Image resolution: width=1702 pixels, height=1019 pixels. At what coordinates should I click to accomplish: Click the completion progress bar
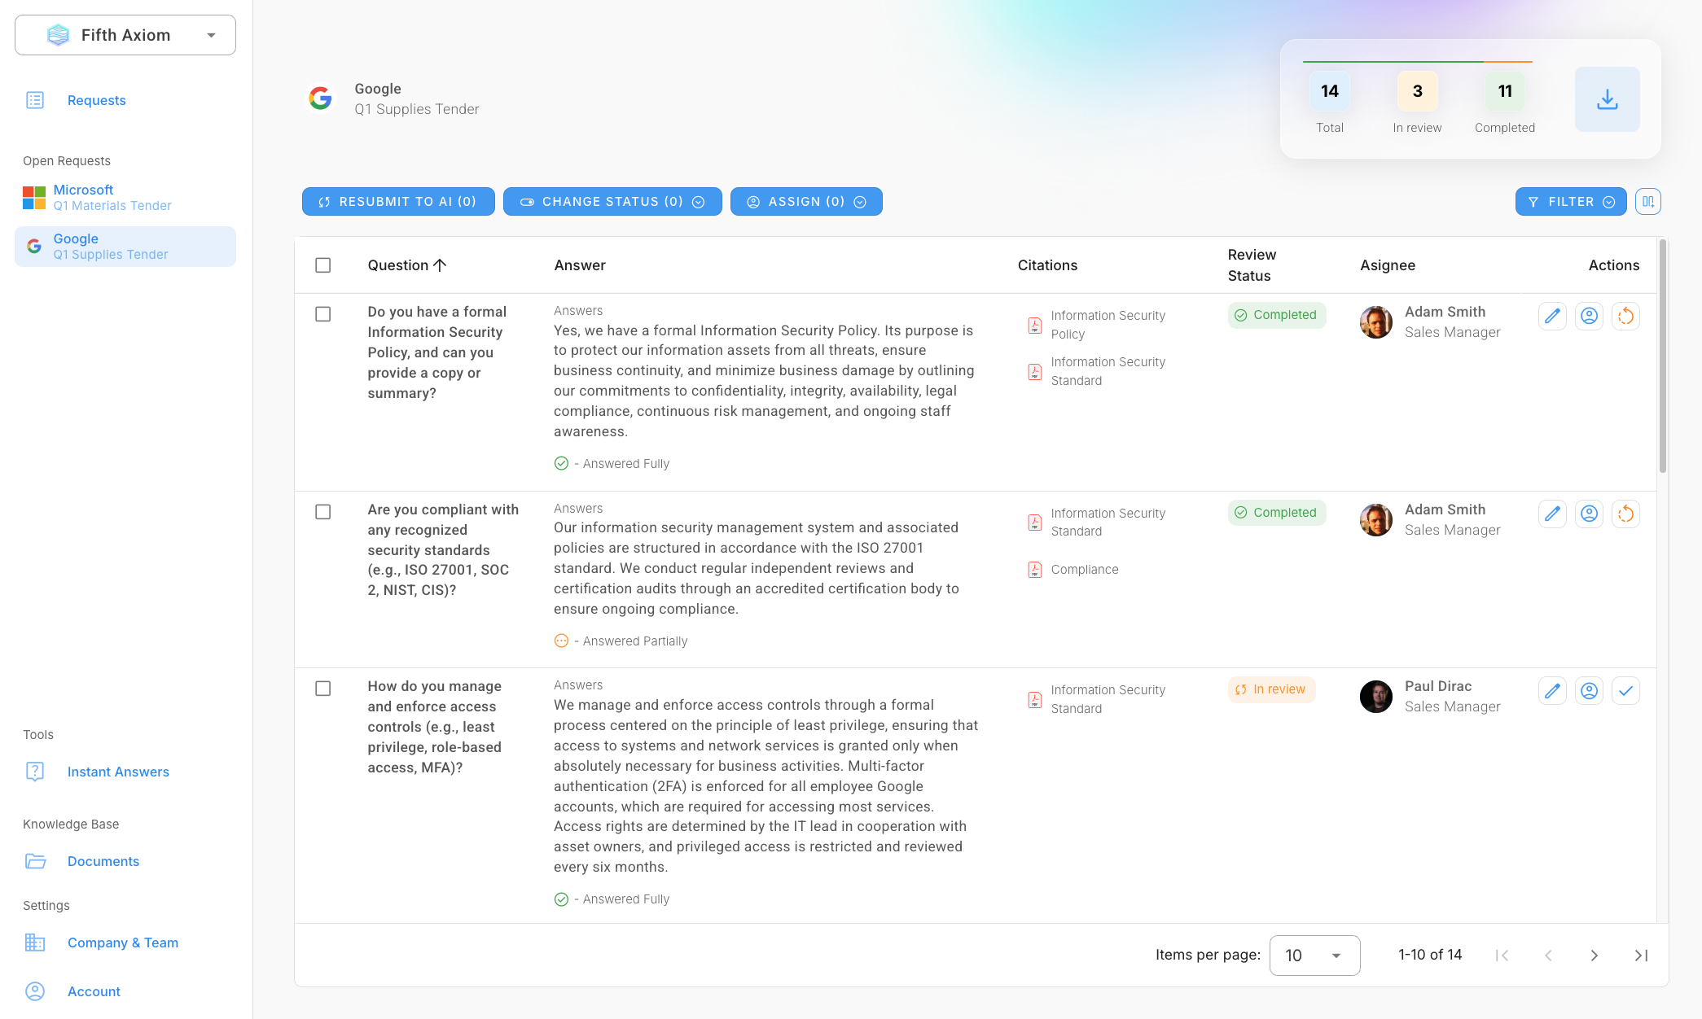tap(1417, 61)
